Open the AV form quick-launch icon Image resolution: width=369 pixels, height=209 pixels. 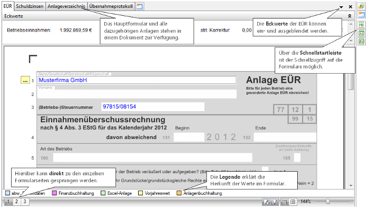361,41
